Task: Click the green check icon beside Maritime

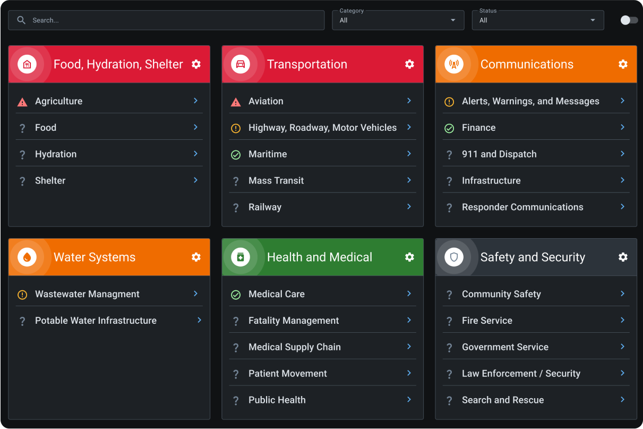Action: [x=236, y=155]
